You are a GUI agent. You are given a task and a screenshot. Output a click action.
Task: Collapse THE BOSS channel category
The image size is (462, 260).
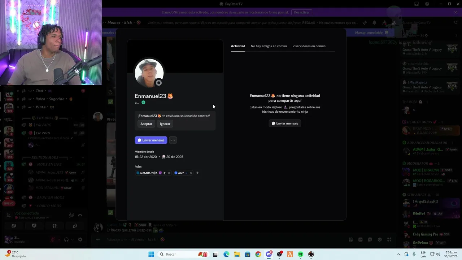pyautogui.click(x=45, y=118)
